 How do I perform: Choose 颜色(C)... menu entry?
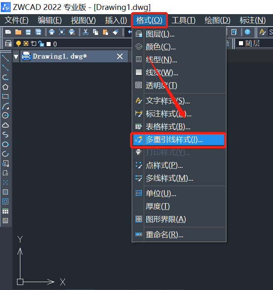coord(179,47)
